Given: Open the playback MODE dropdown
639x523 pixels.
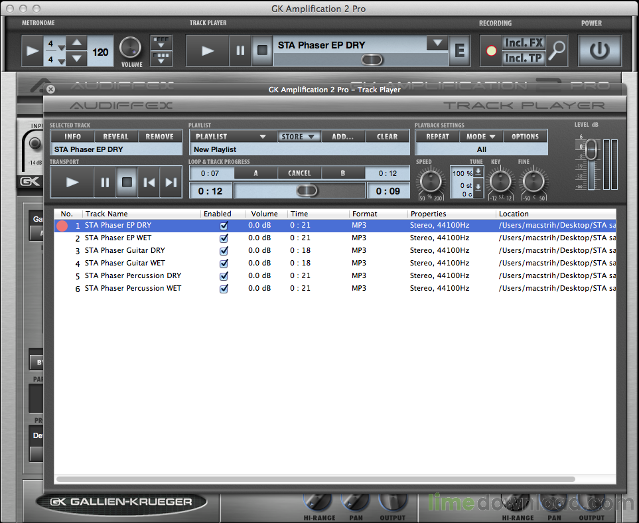Looking at the screenshot, I should click(481, 137).
